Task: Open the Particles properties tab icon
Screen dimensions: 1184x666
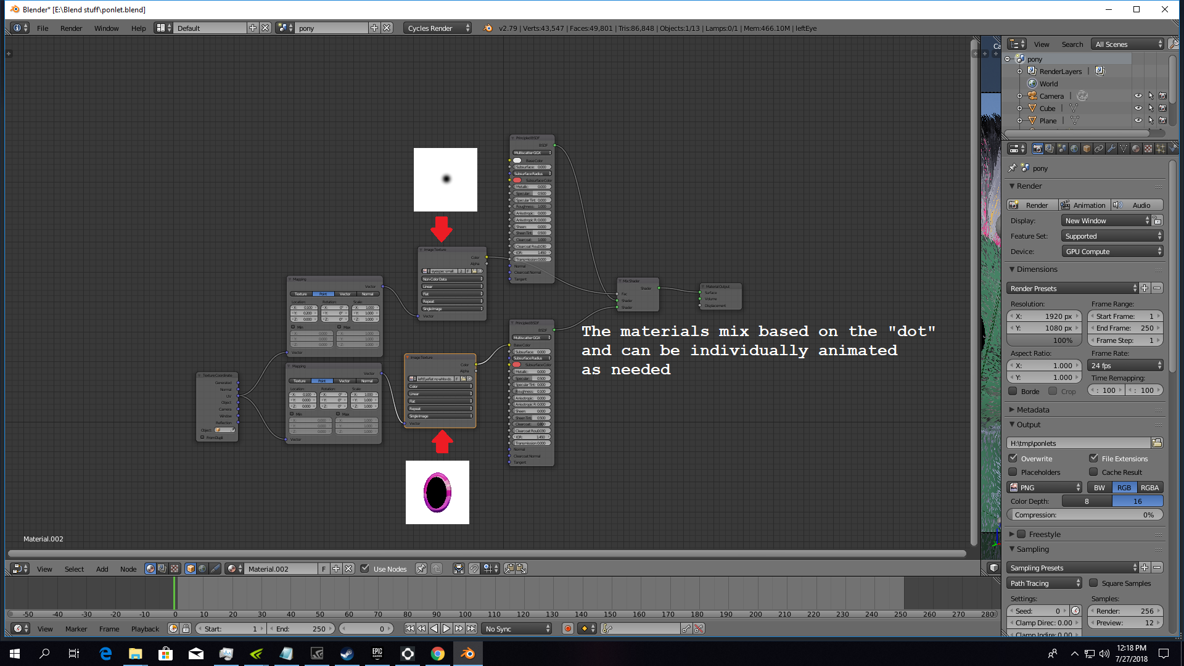Action: (1161, 149)
